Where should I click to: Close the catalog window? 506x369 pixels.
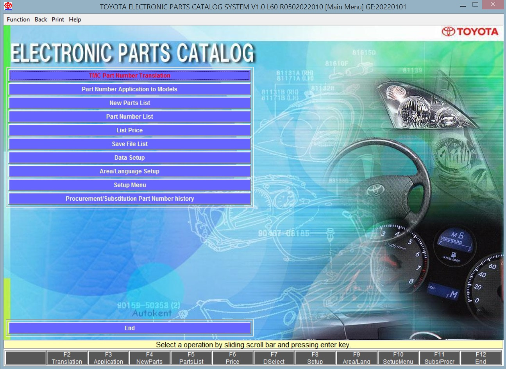click(493, 5)
